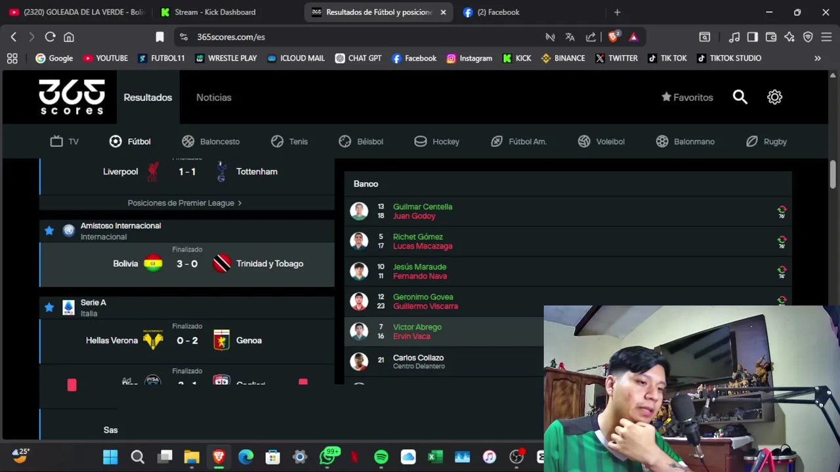
Task: Toggle favorite star for Serie A
Action: pyautogui.click(x=49, y=307)
